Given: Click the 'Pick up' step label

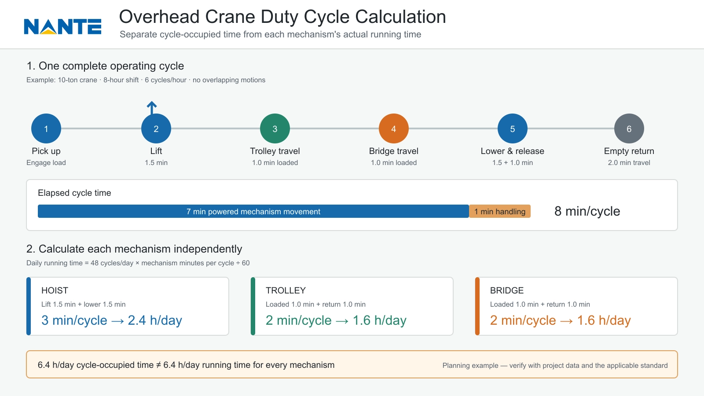Looking at the screenshot, I should [46, 151].
